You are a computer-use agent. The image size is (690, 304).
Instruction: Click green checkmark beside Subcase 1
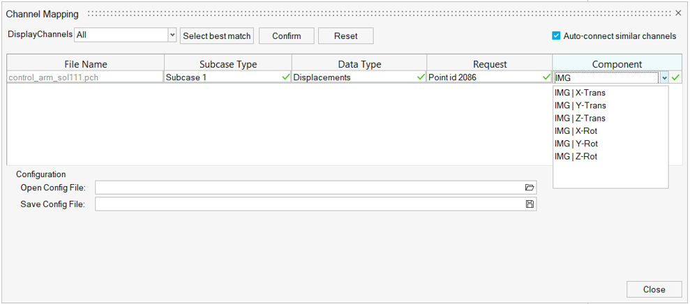point(286,77)
